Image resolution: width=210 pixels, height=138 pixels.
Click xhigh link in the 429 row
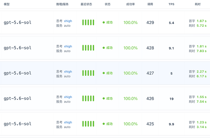point(68,21)
